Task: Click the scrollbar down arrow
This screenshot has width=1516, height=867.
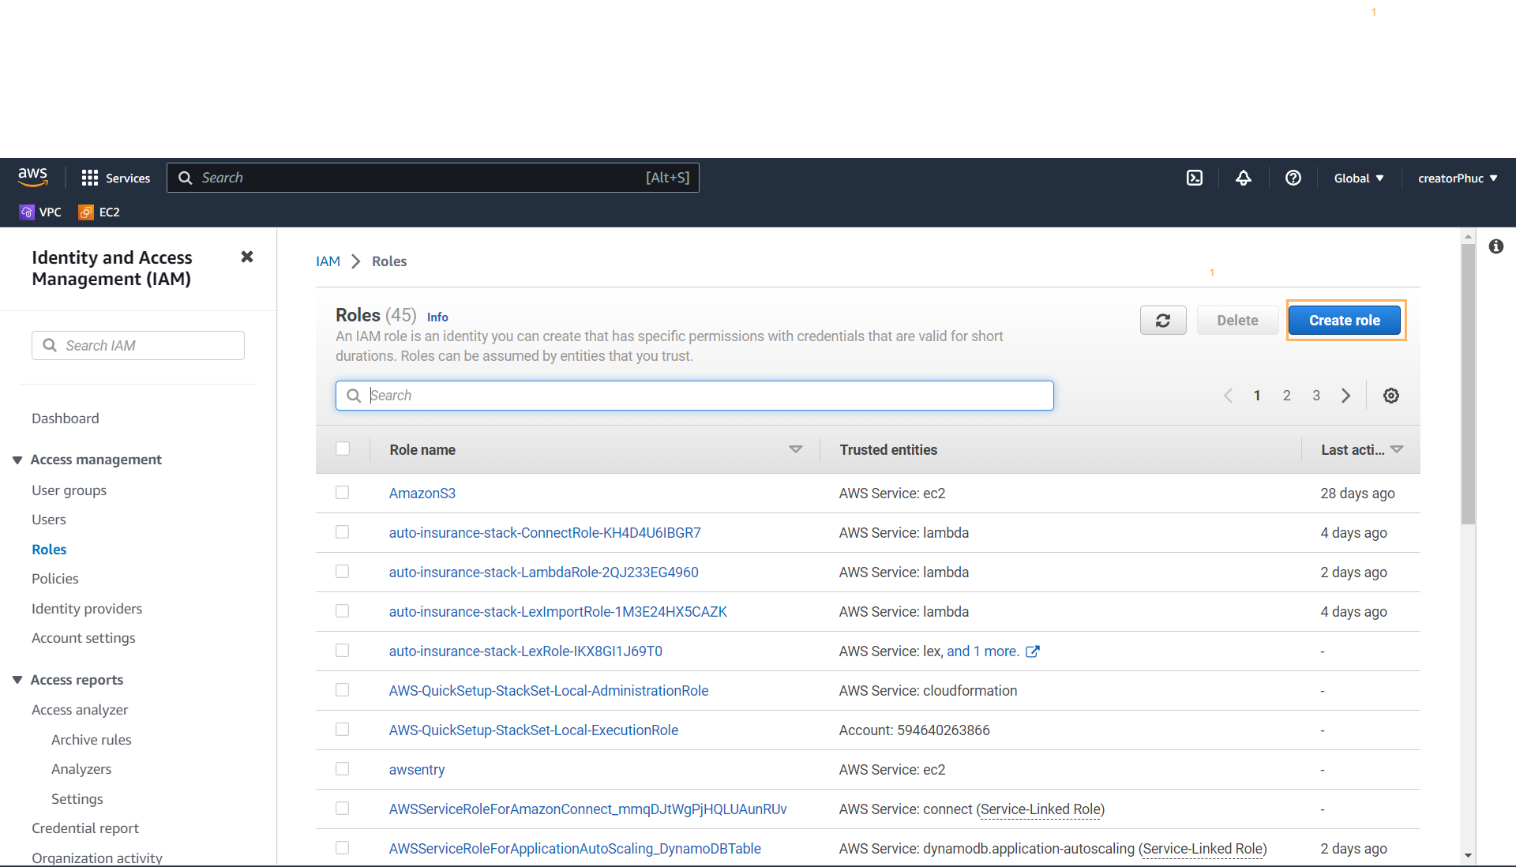Action: 1468,855
